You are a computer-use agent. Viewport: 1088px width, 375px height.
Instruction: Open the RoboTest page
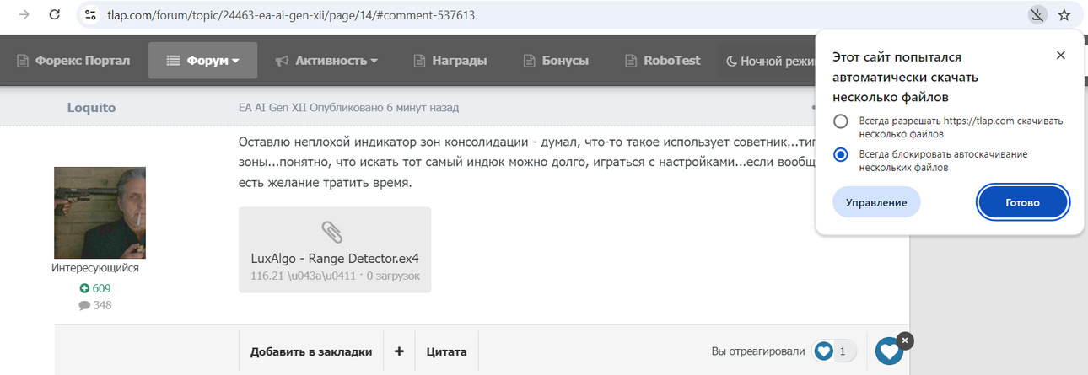[663, 61]
